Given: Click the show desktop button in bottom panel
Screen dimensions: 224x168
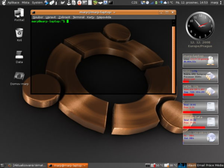Looking at the screenshot, I should [2, 165].
